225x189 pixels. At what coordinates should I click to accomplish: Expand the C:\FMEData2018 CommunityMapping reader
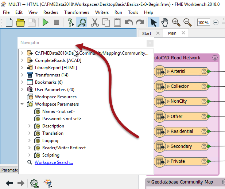pyautogui.click(x=22, y=53)
